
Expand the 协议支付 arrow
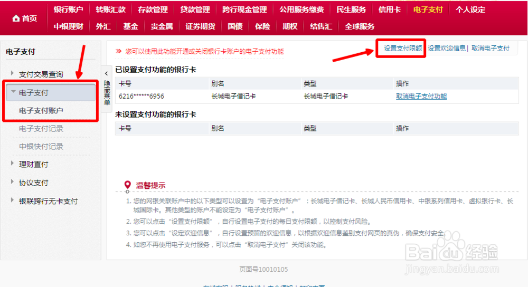point(12,182)
